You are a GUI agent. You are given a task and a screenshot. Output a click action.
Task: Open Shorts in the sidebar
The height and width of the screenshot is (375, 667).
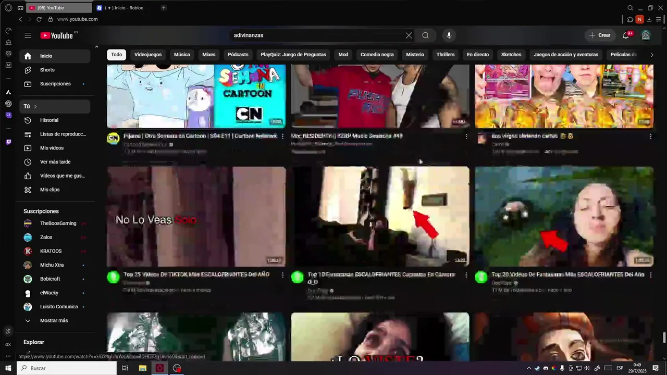(55, 70)
